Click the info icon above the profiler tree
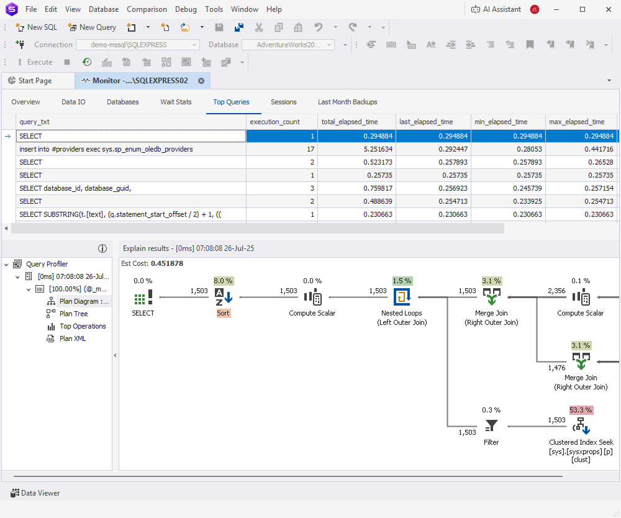 [x=102, y=248]
